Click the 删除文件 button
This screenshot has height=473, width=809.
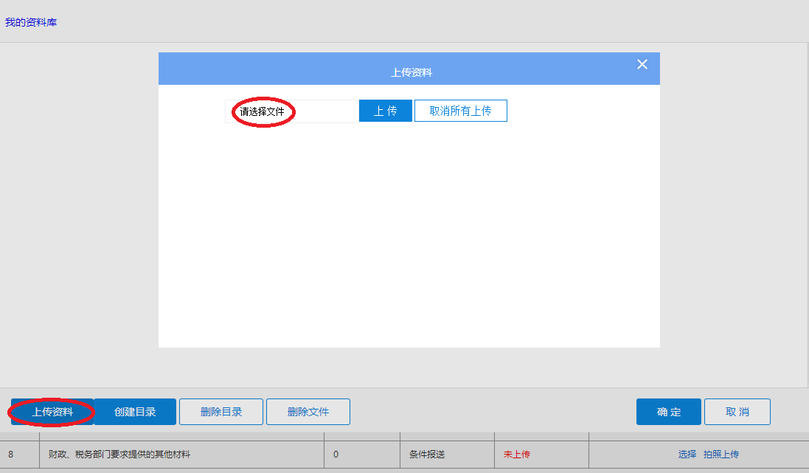tap(308, 412)
